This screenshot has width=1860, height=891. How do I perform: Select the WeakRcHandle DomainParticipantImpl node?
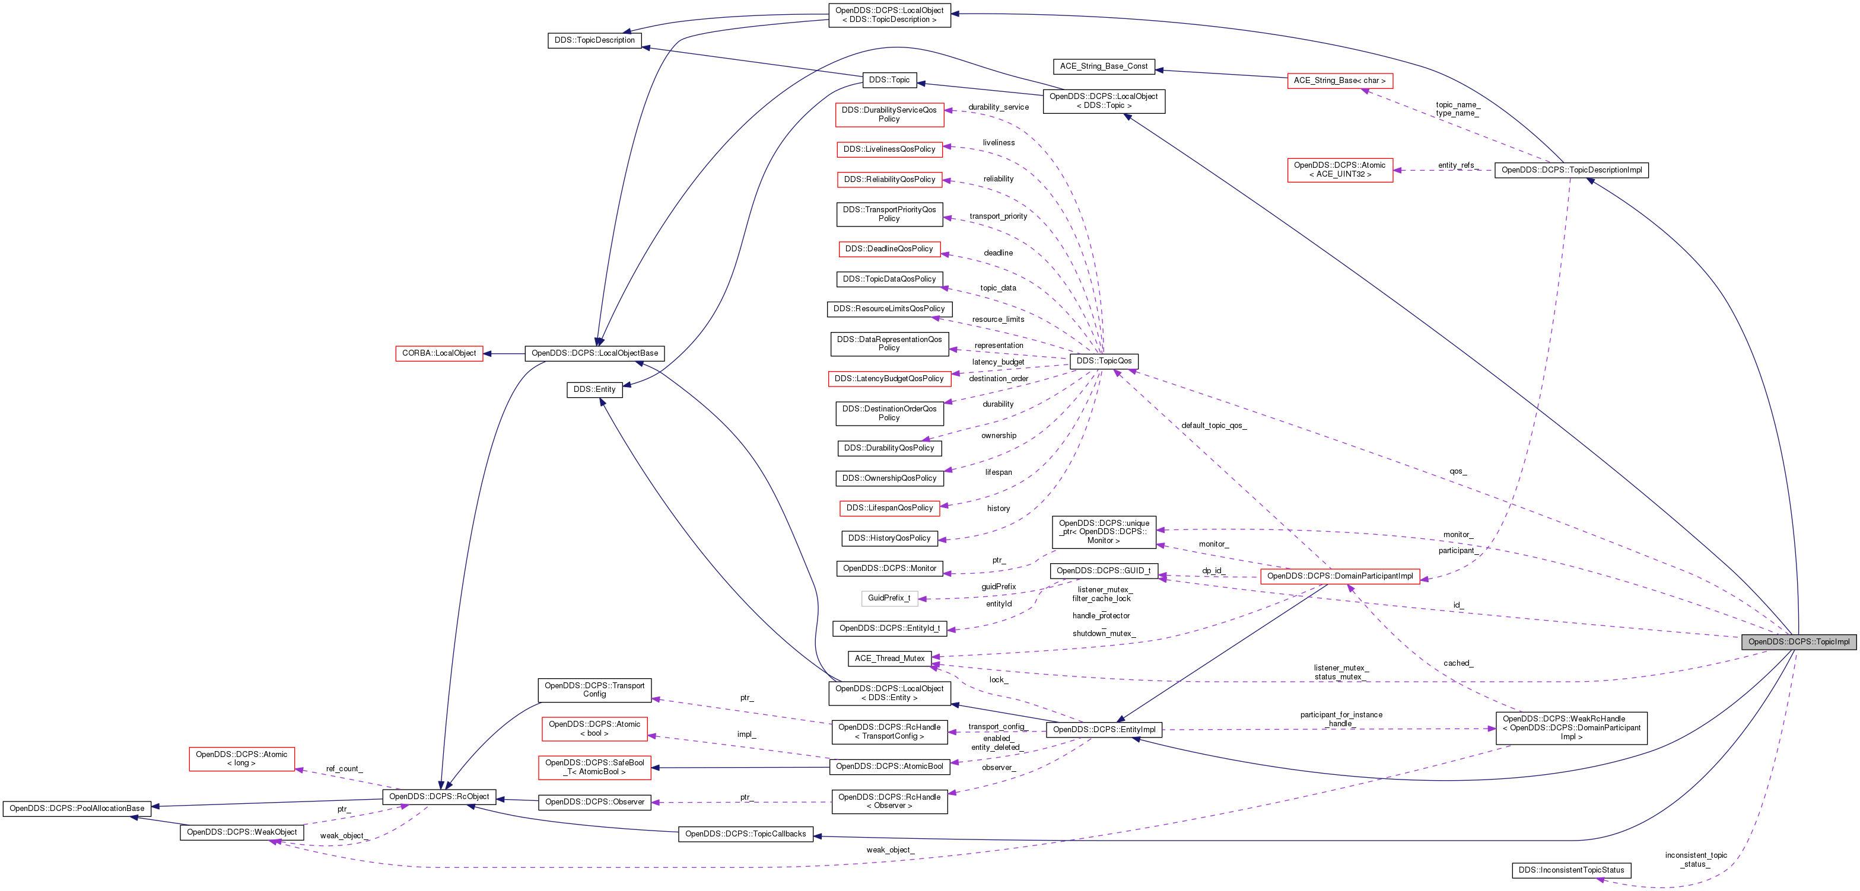(1571, 728)
